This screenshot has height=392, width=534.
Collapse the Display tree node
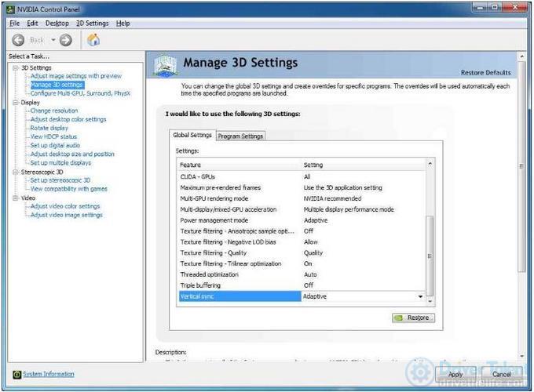coord(16,103)
